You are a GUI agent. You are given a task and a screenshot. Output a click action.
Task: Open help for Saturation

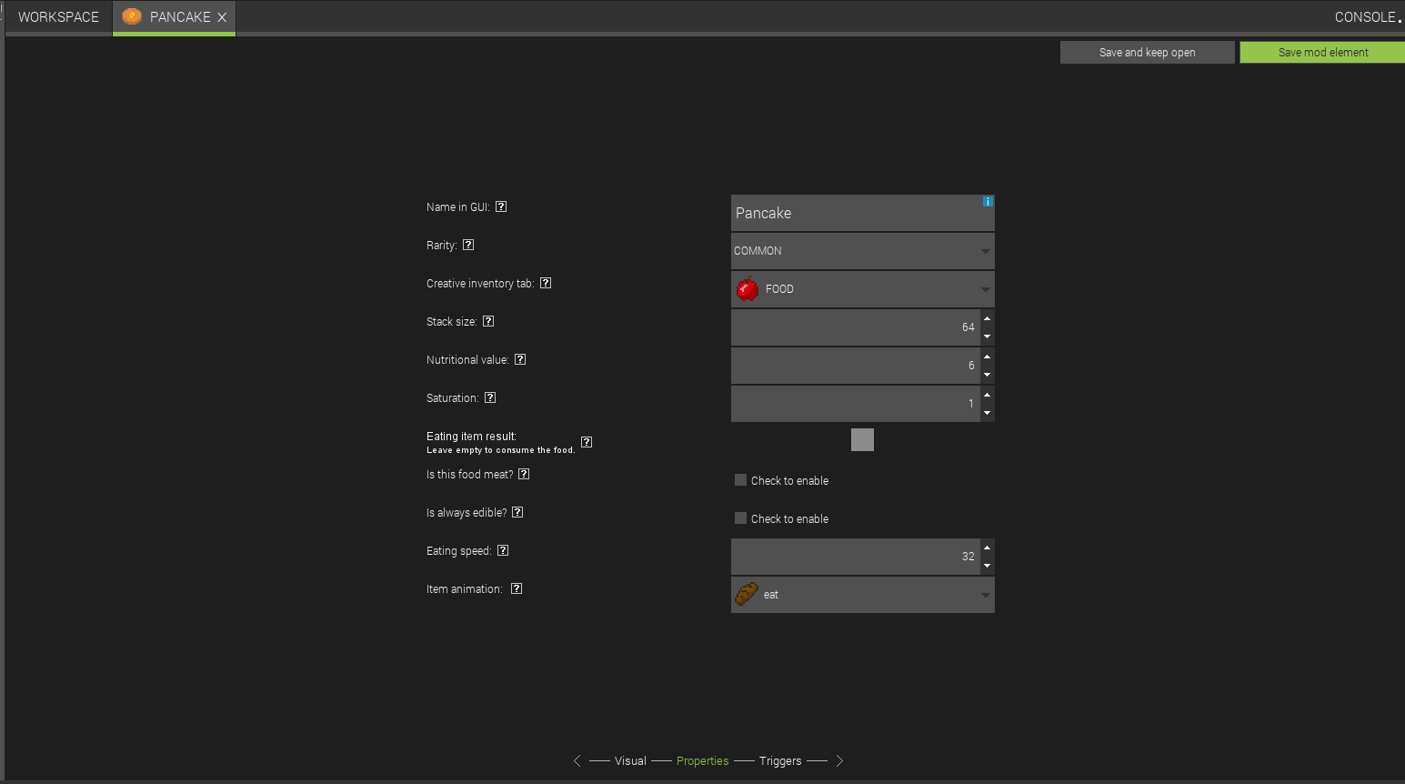click(x=490, y=397)
